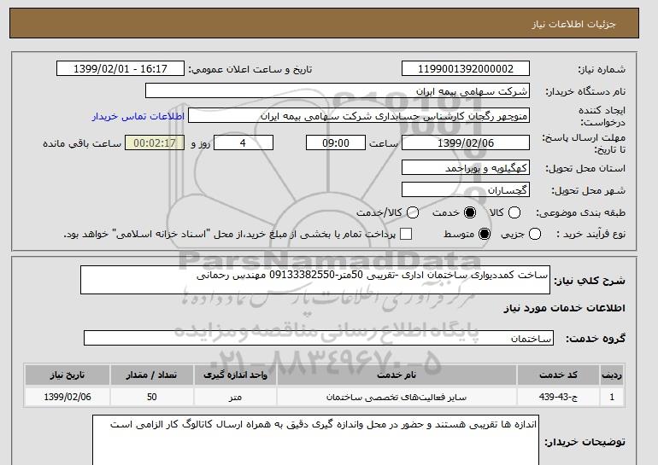Click the service group field ساختمان
The width and height of the screenshot is (658, 465).
(x=319, y=338)
